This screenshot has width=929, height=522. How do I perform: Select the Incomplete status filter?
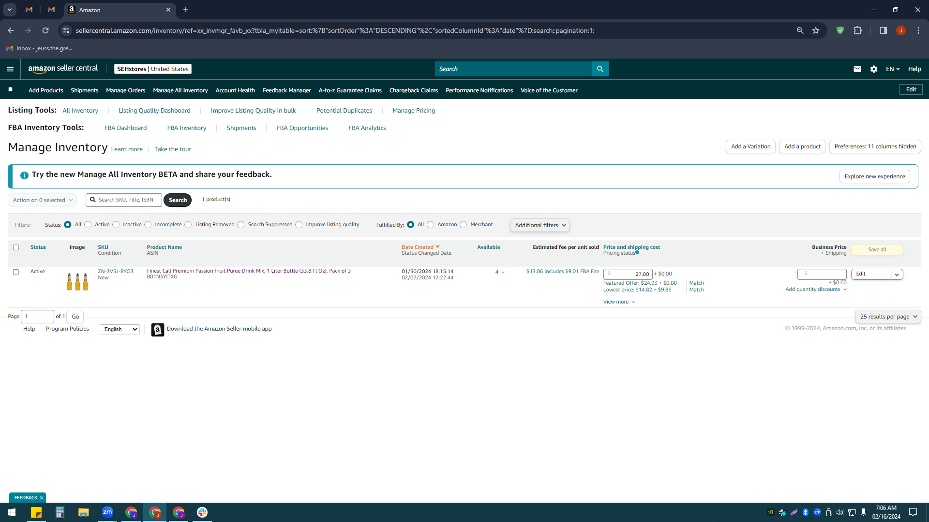click(x=148, y=225)
